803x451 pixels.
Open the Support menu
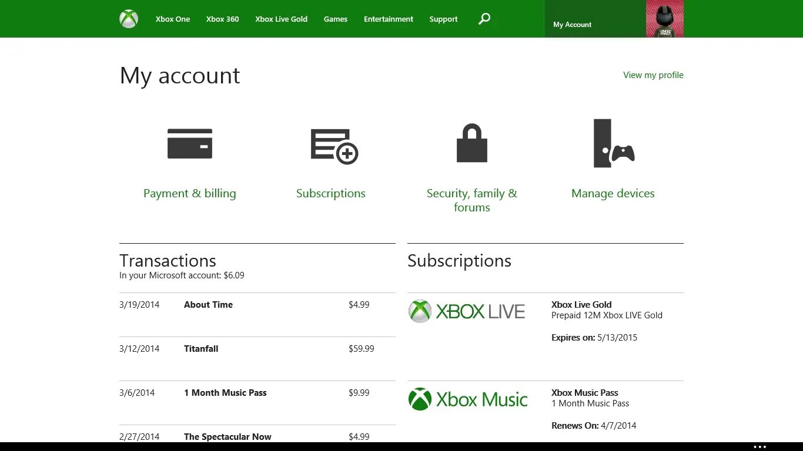tap(443, 19)
